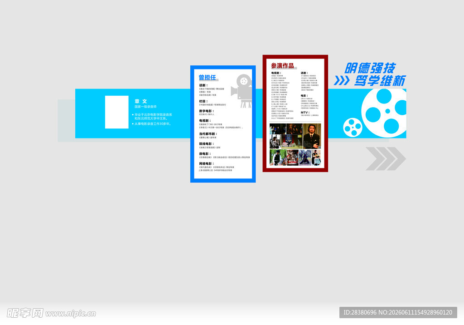Click the blue triple chevron beside 笃学维新
This screenshot has width=464, height=325.
[x=342, y=80]
